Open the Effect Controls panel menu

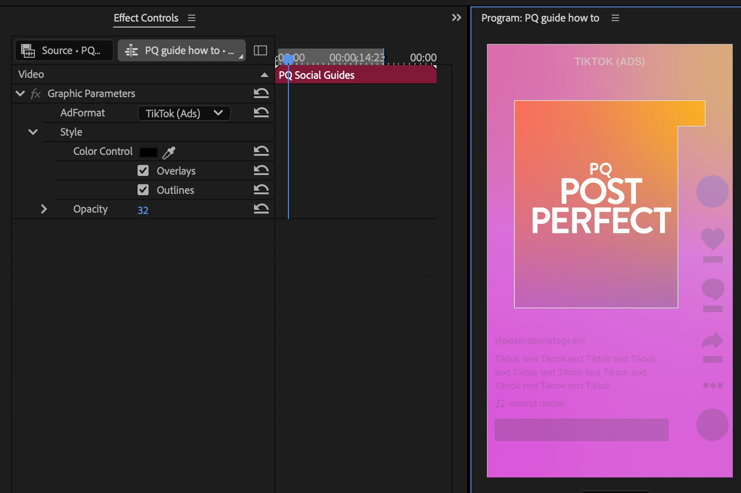click(x=192, y=18)
